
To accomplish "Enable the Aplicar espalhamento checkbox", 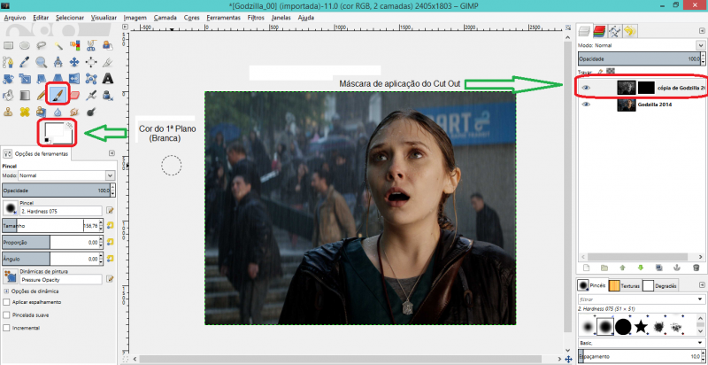I will [7, 302].
